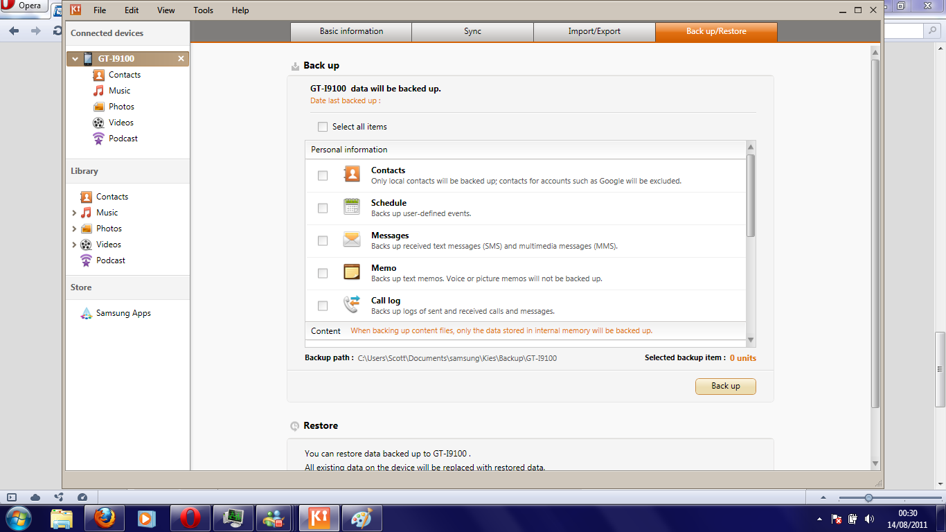Tick the Select all items checkbox
The height and width of the screenshot is (532, 946).
[323, 127]
